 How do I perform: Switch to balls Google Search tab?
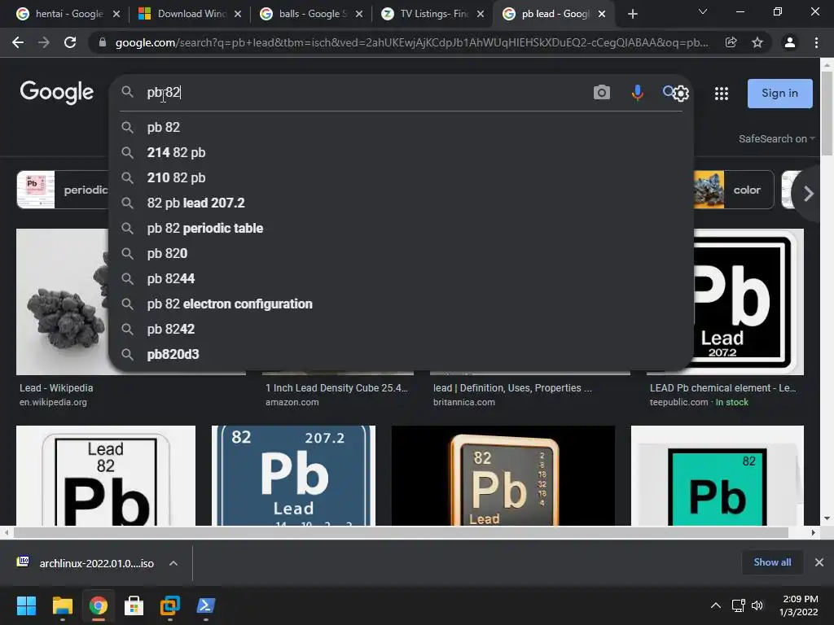[313, 14]
